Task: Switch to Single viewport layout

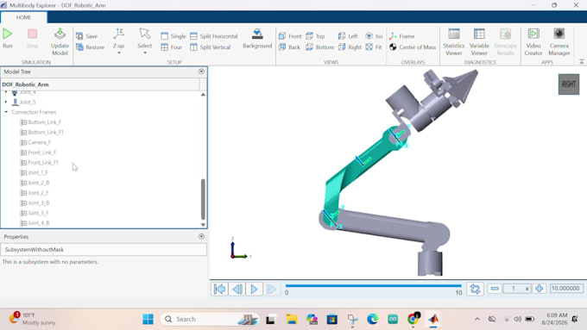Action: [x=173, y=36]
